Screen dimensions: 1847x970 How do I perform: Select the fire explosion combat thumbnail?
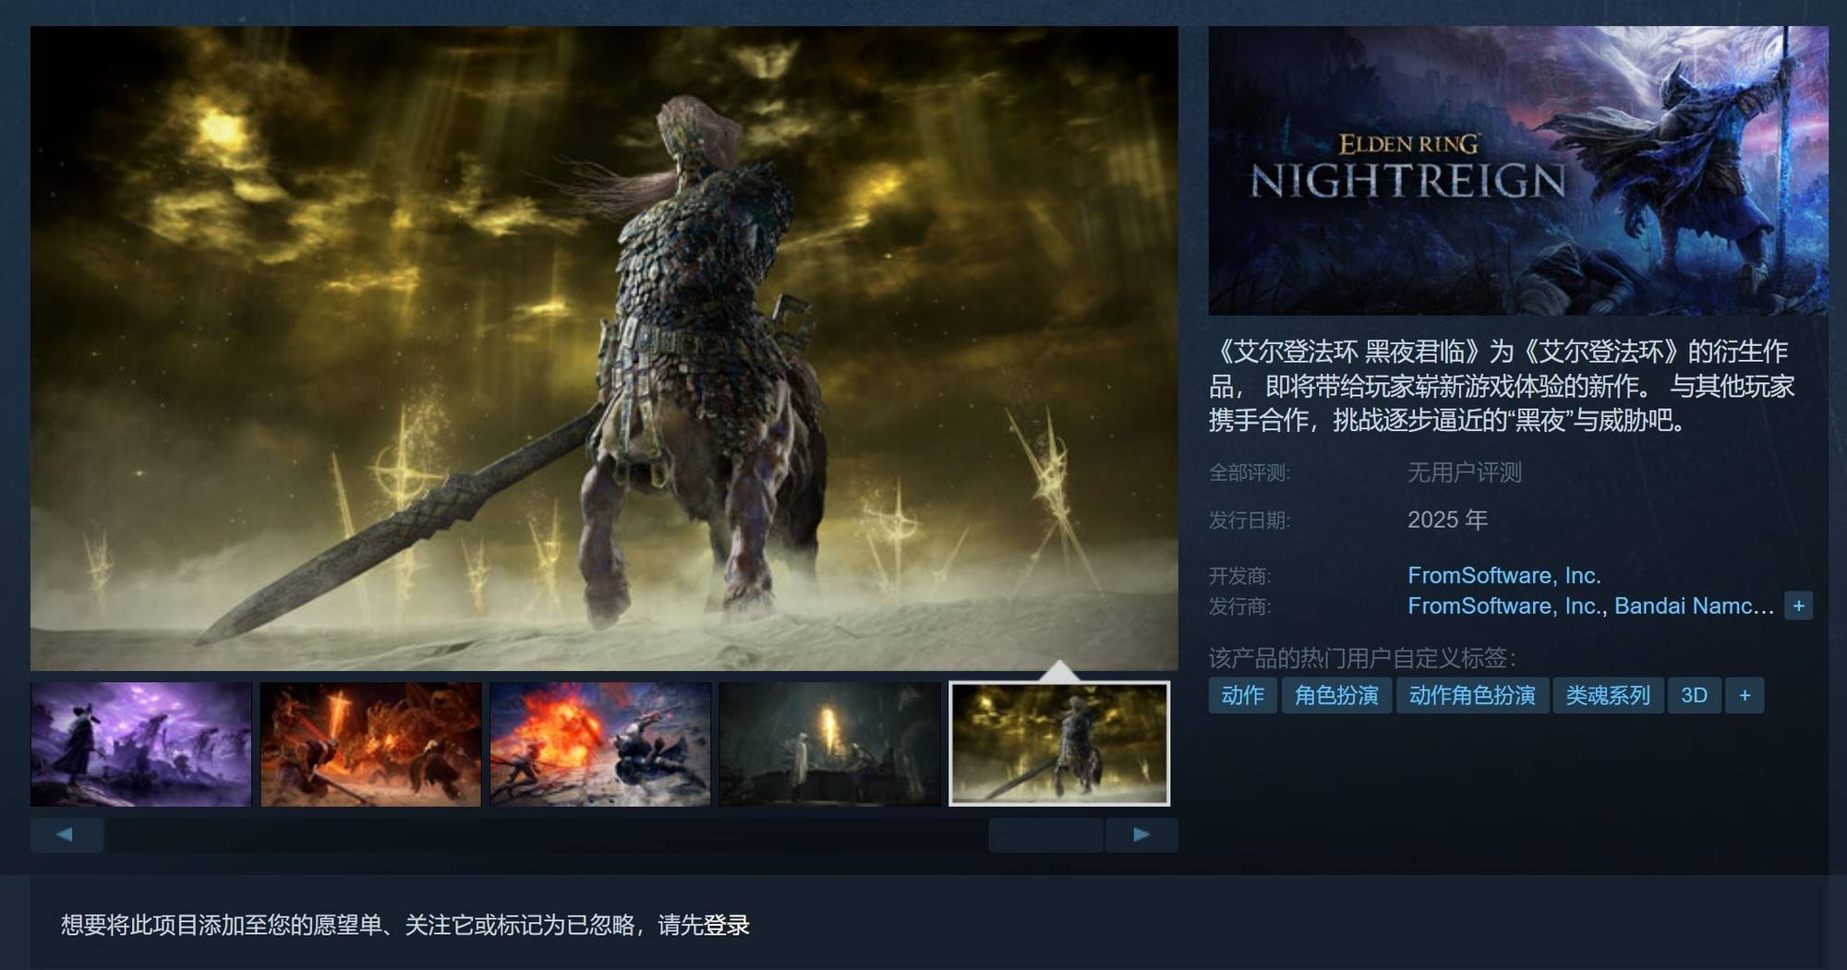pyautogui.click(x=600, y=744)
